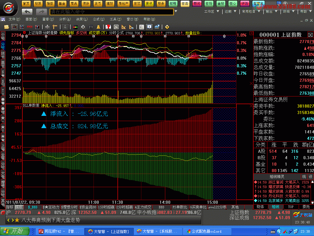
Task: Select the intraday chart toolbar icon
Action: click(x=14, y=27)
